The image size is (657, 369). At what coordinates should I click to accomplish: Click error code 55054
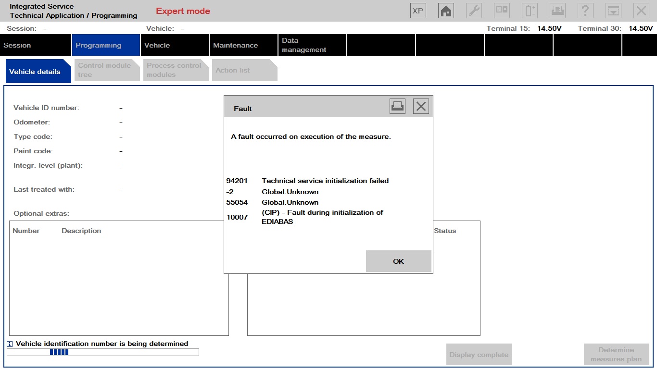click(237, 202)
